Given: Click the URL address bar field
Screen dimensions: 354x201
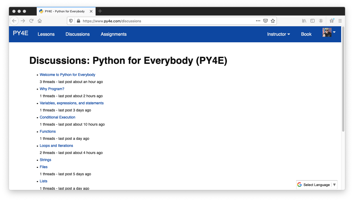Looking at the screenshot, I should [168, 21].
